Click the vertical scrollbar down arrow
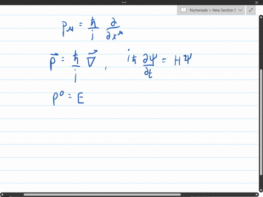 click(261, 190)
